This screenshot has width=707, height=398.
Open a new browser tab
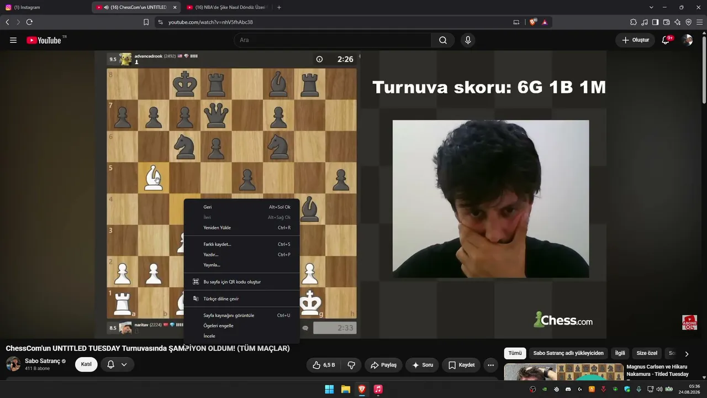pos(279,7)
